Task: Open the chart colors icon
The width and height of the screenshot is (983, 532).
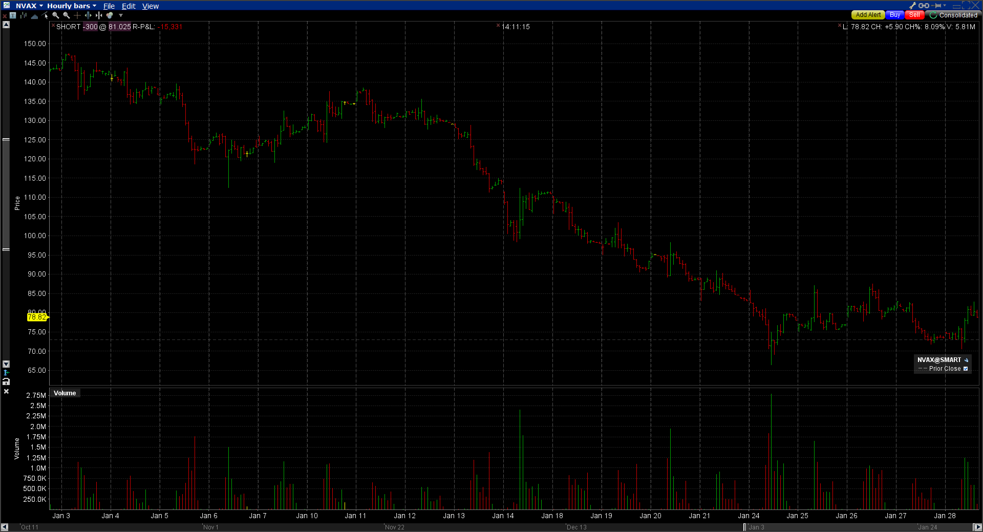Action: [x=110, y=15]
